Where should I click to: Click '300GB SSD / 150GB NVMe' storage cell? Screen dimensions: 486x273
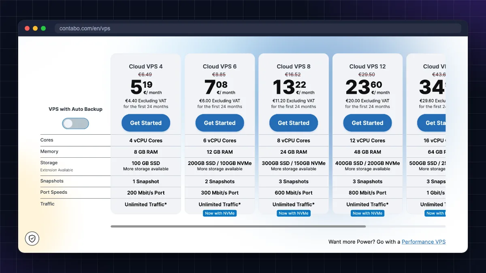tap(294, 166)
